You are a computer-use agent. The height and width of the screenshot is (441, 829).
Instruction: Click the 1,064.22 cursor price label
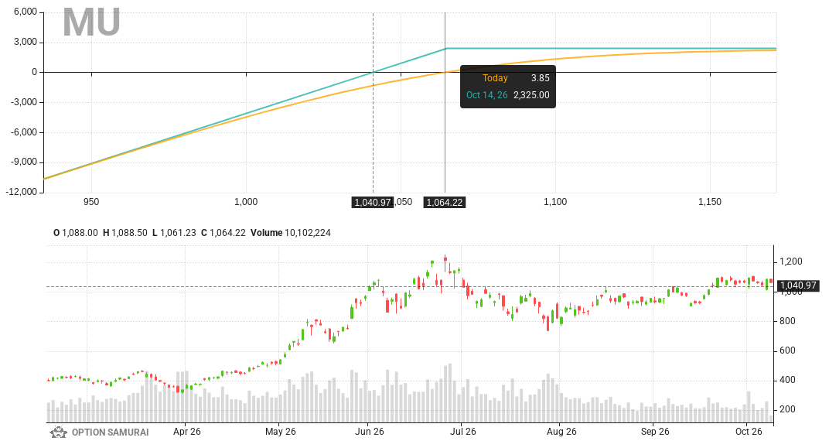point(445,203)
